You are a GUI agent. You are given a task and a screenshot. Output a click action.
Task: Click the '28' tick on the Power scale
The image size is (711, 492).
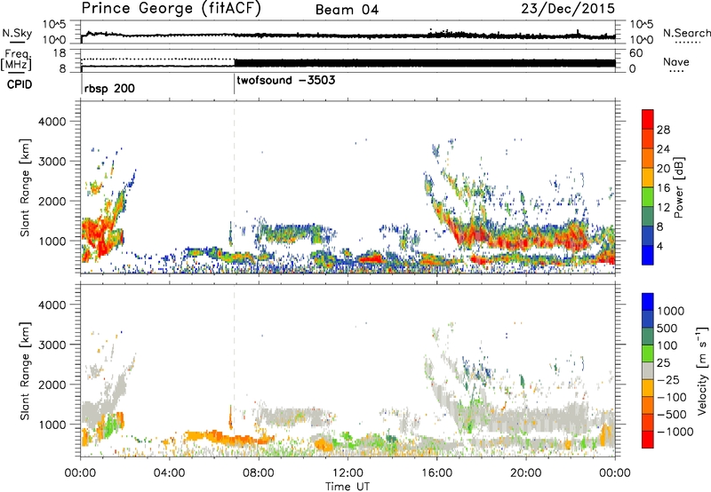point(663,130)
